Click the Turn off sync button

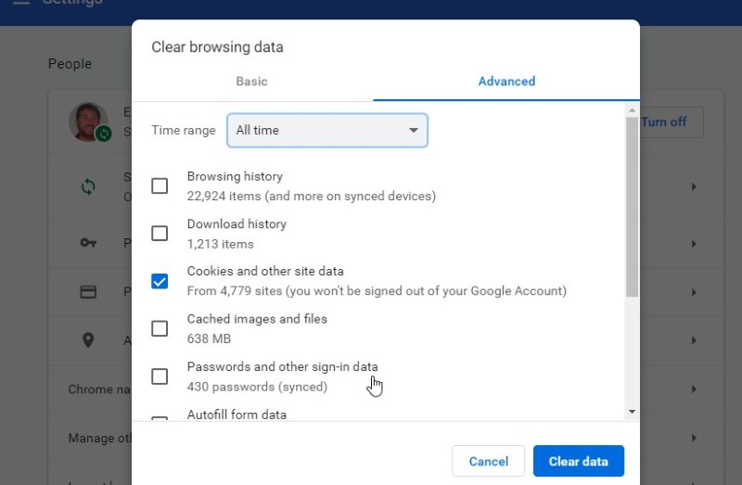[664, 122]
